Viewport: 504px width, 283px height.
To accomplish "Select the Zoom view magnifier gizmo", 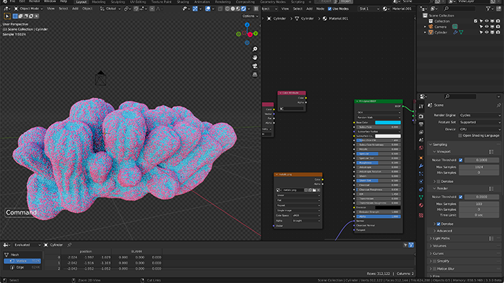I will pyautogui.click(x=255, y=49).
